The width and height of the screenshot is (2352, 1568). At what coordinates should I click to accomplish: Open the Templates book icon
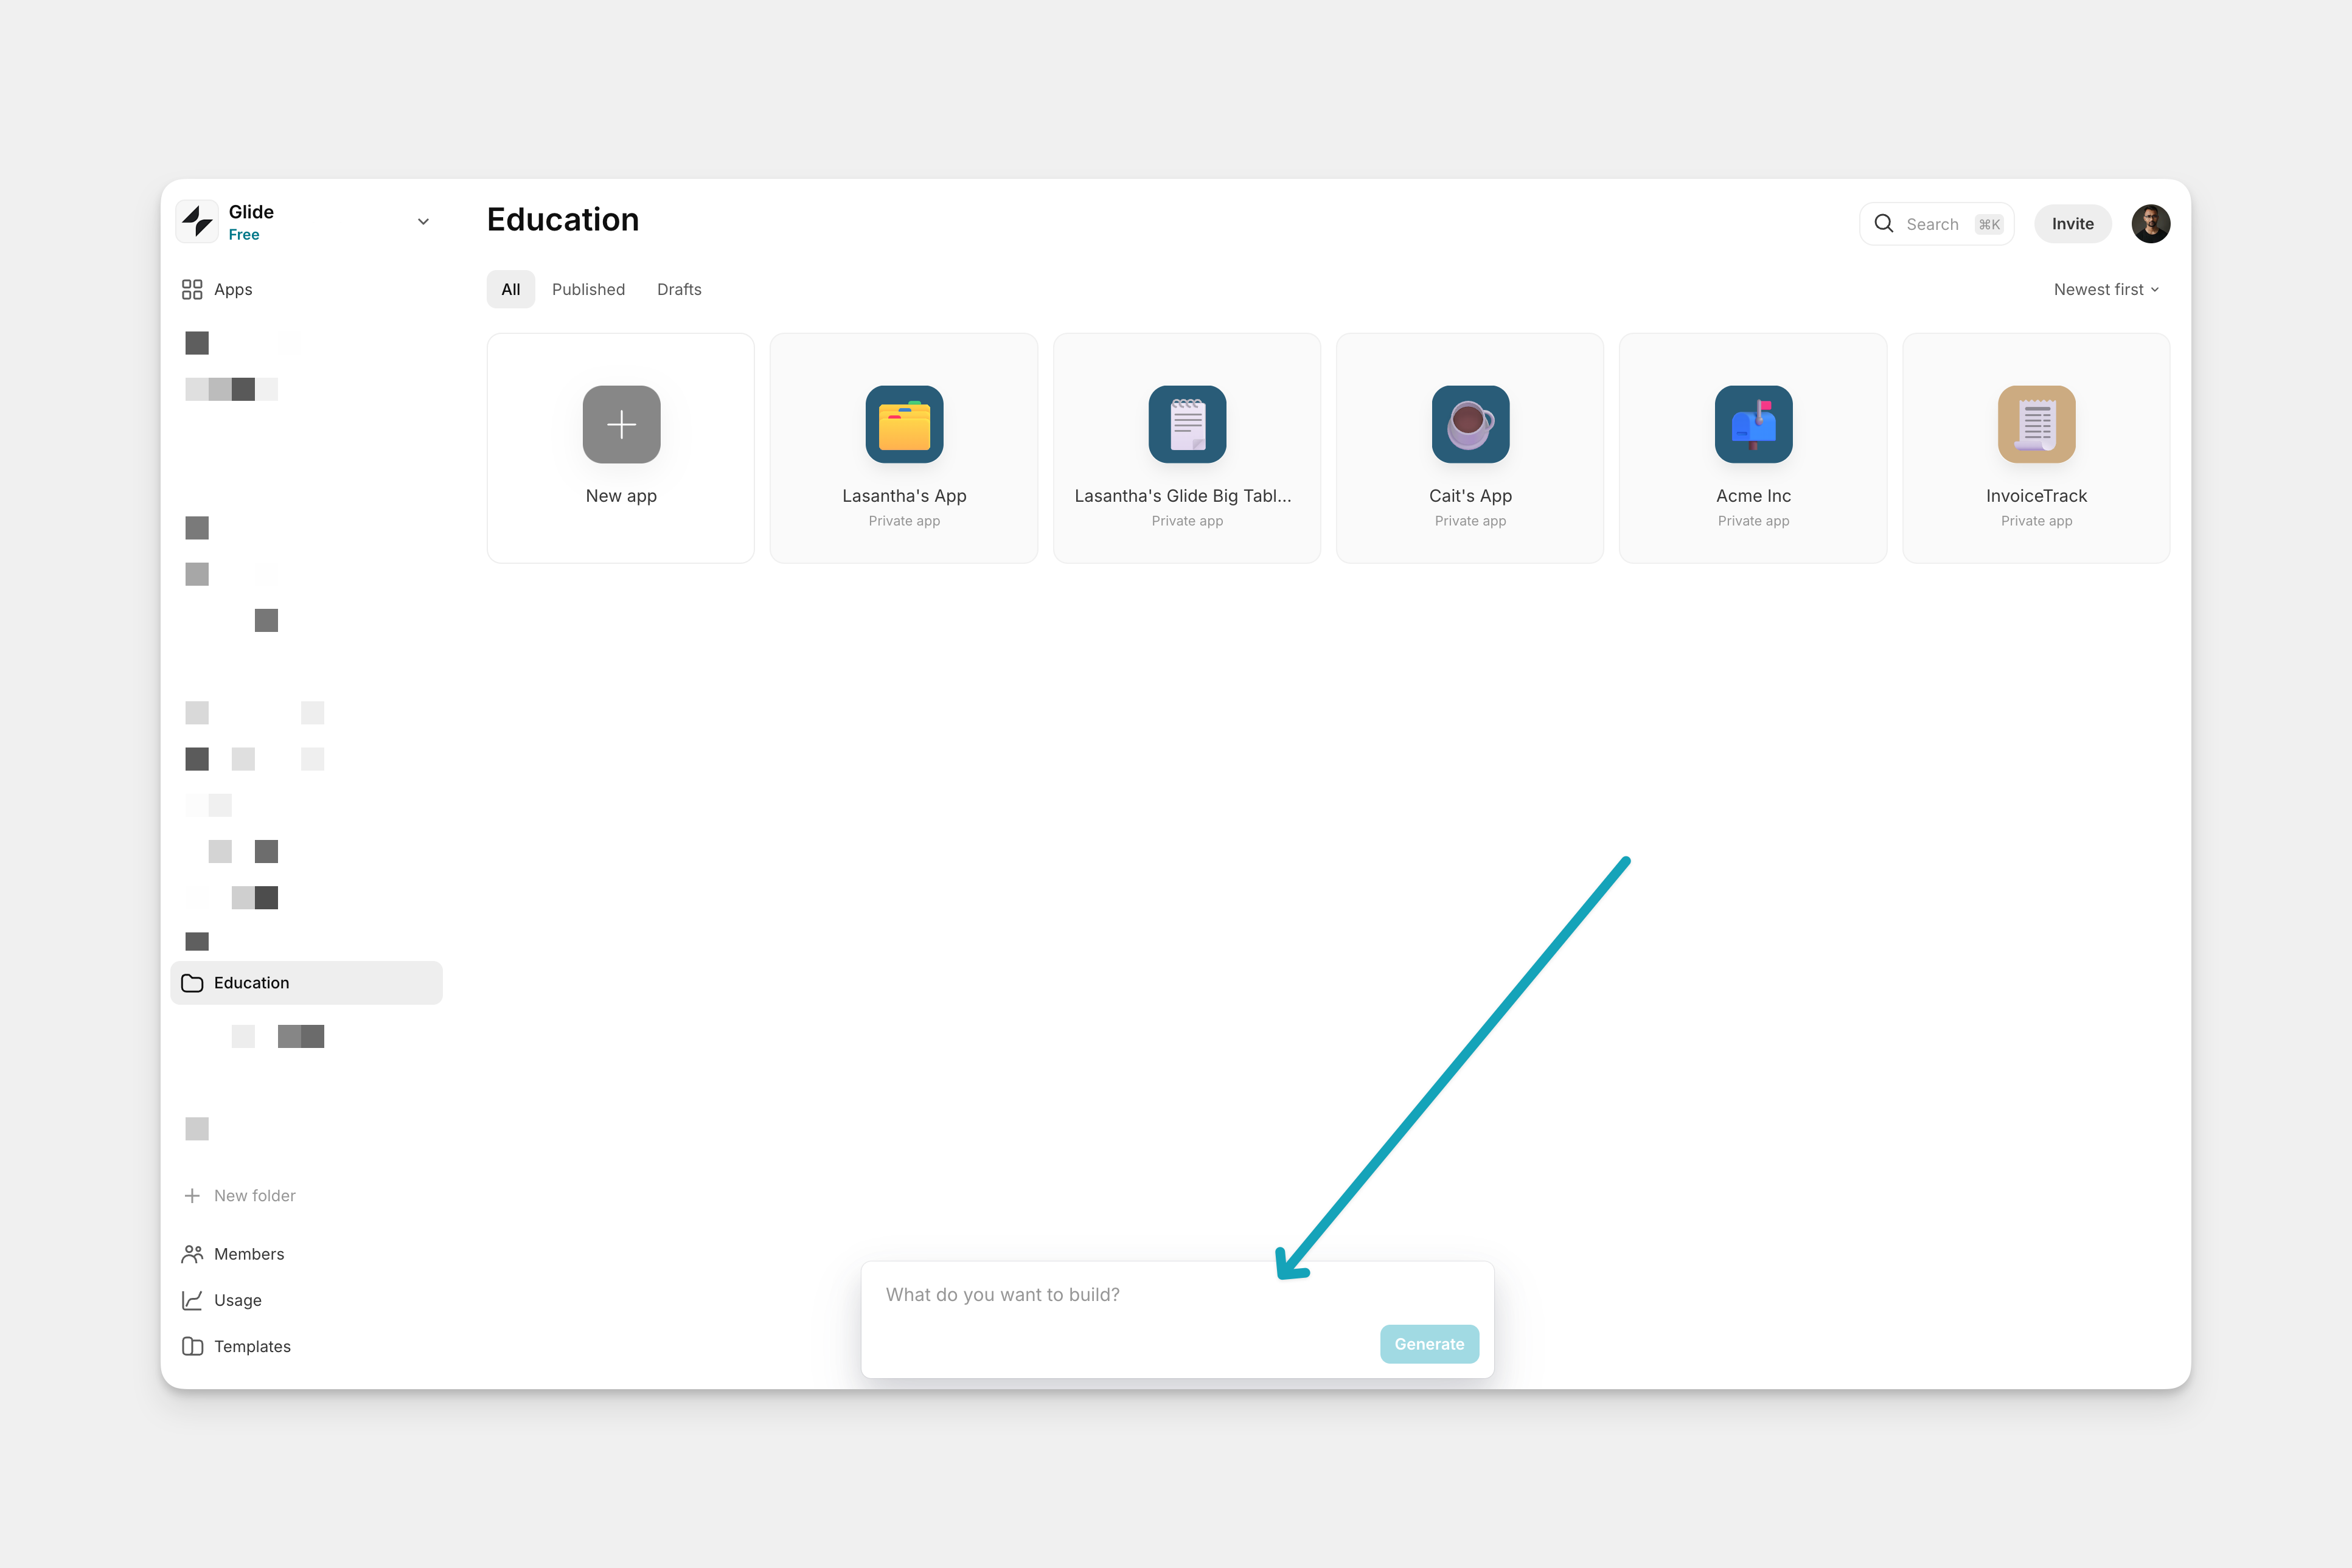tap(192, 1346)
